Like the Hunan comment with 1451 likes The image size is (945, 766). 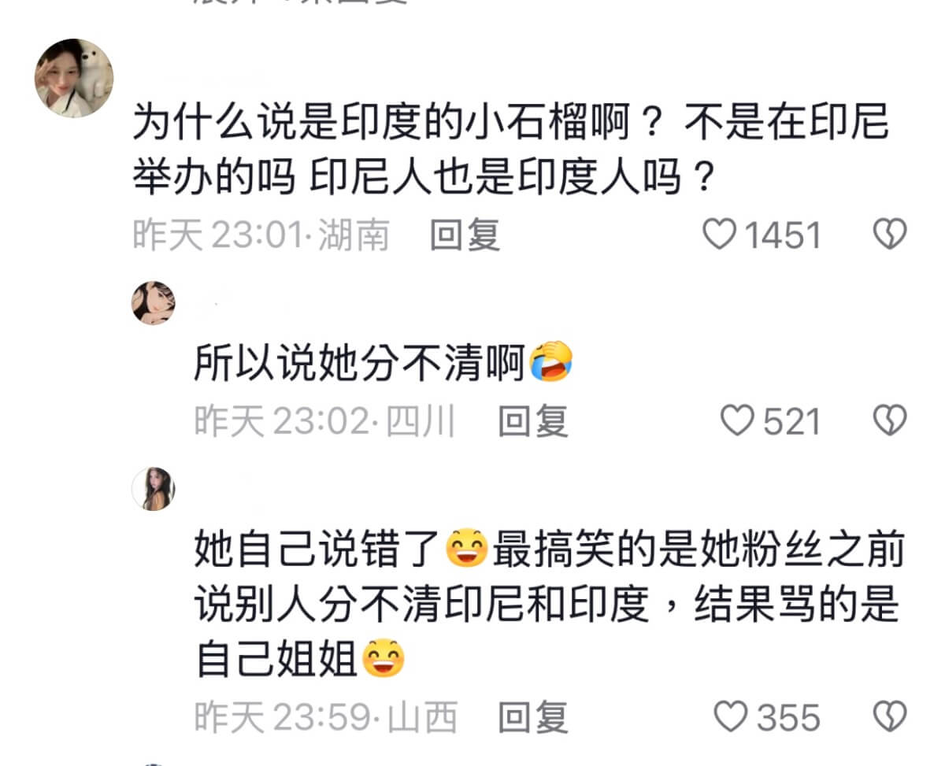coord(717,235)
